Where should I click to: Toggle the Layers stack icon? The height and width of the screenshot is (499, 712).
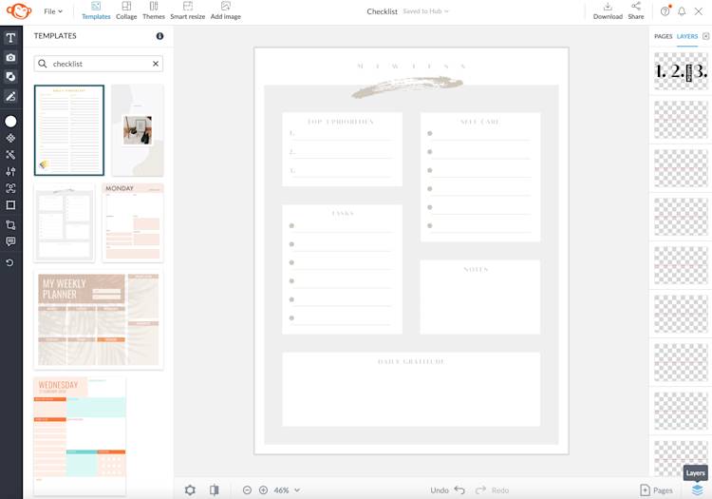click(697, 489)
